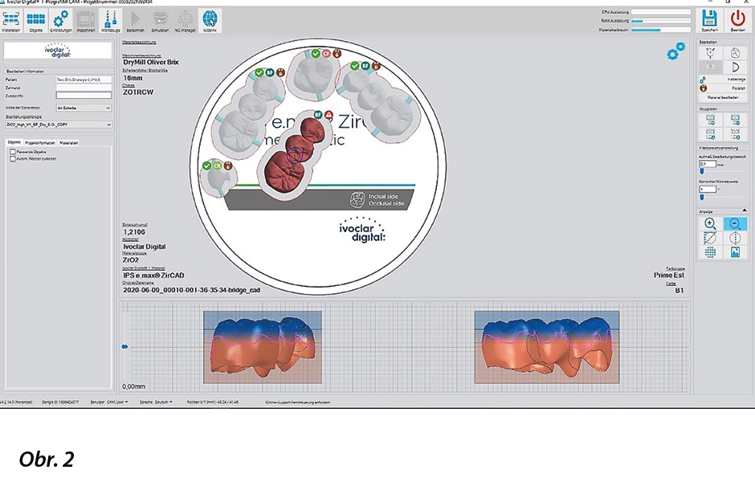The image size is (755, 482).
Task: Click the dashed ungroup icon in Gruppieren
Action: coord(735,133)
